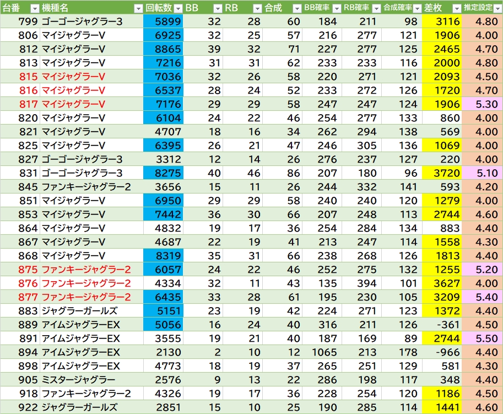Screen dimensions: 503x414
Task: Select 差枚 cell -361
Action: point(442,325)
